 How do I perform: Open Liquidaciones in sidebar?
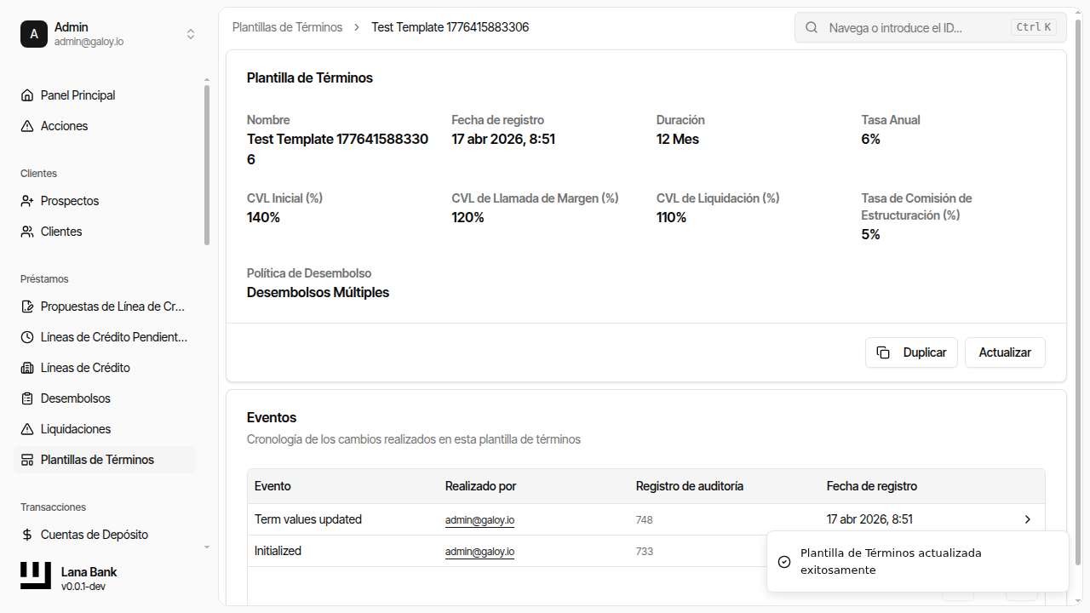pos(76,429)
